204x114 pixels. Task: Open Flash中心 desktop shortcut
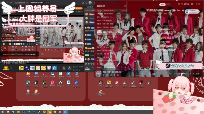tap(68, 74)
